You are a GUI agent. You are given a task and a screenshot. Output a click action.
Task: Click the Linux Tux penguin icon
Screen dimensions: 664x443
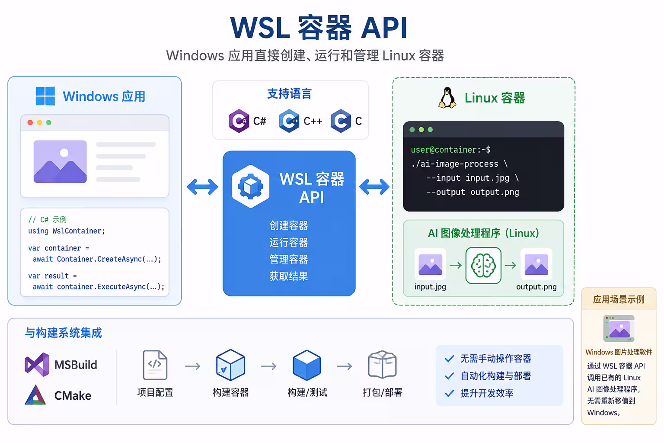[x=447, y=97]
